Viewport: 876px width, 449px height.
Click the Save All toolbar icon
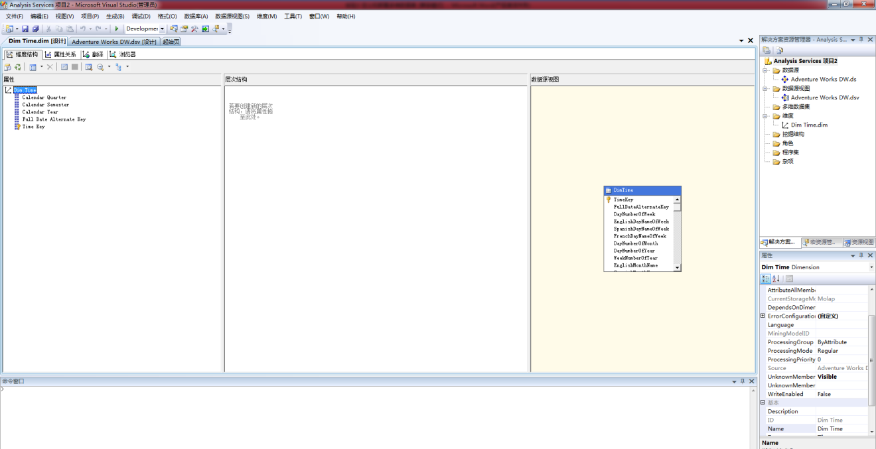pos(35,29)
